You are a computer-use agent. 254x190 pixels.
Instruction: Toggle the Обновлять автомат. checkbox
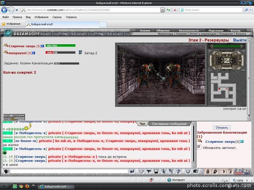point(199,147)
